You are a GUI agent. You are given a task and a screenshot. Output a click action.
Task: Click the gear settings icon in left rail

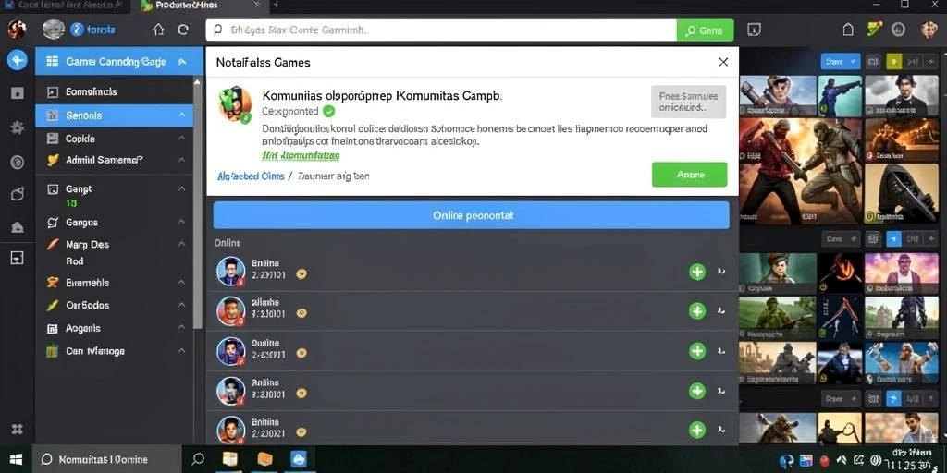[17, 127]
